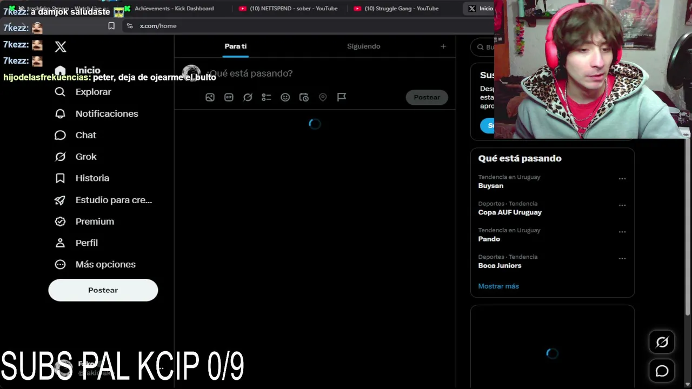Screen dimensions: 692x389
Task: Click the X logo in the sidebar
Action: (x=61, y=47)
